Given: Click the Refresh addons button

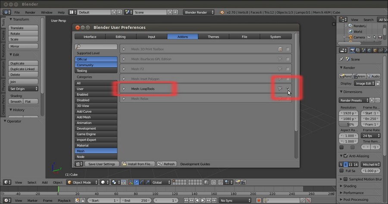Looking at the screenshot, I should coord(167,164).
